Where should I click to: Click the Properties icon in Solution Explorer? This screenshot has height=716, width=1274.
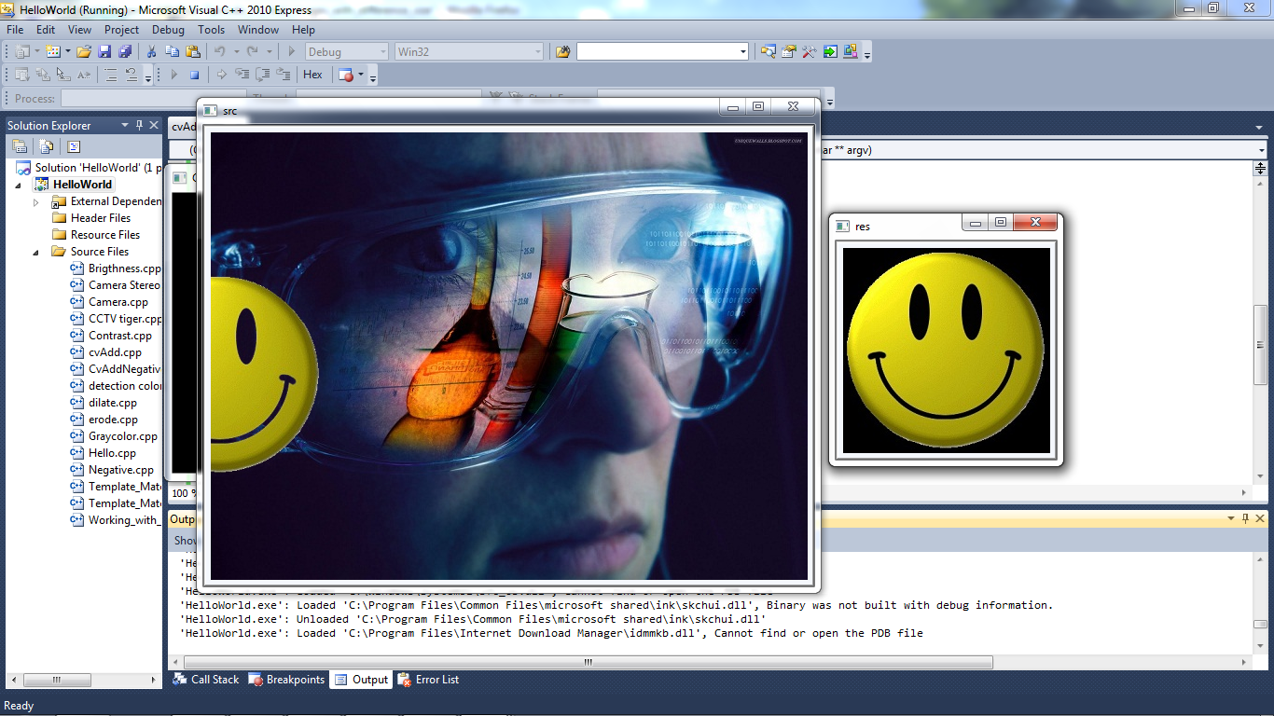[x=21, y=146]
